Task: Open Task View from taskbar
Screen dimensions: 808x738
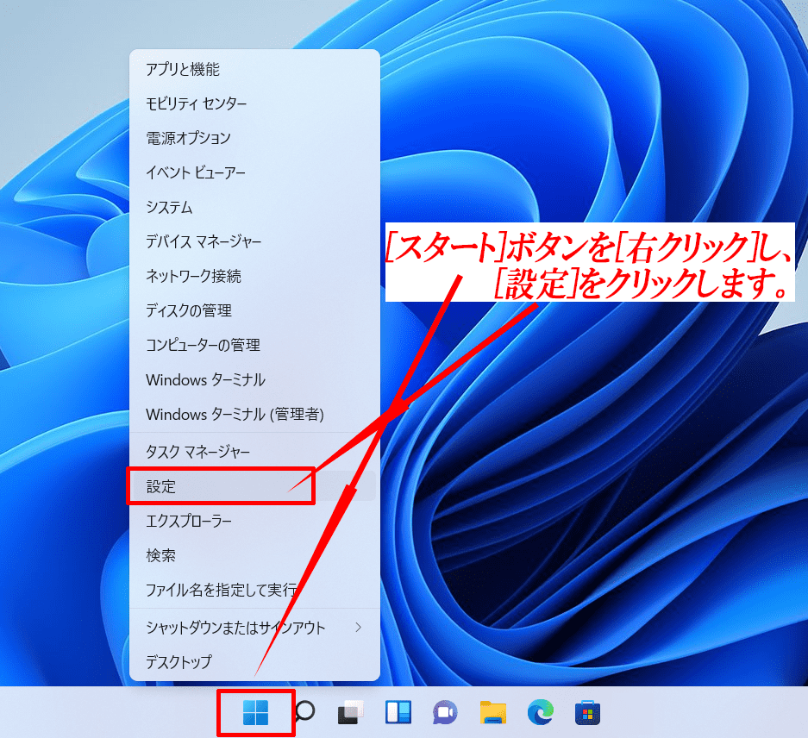Action: pyautogui.click(x=351, y=712)
